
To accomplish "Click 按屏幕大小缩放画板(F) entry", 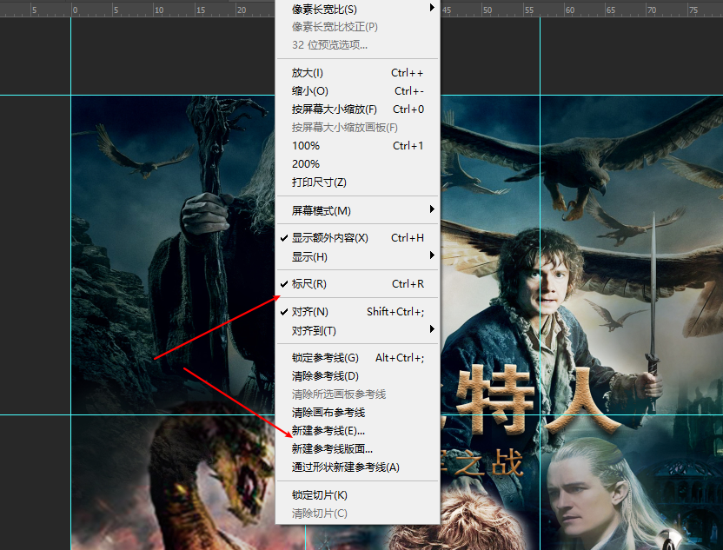I will tap(357, 127).
